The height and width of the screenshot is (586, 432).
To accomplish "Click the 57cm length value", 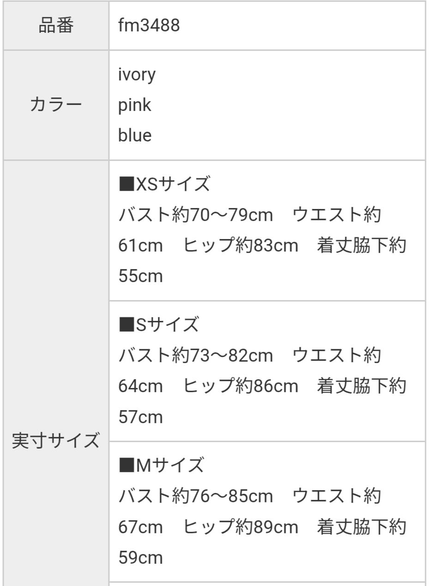I will coord(141,417).
